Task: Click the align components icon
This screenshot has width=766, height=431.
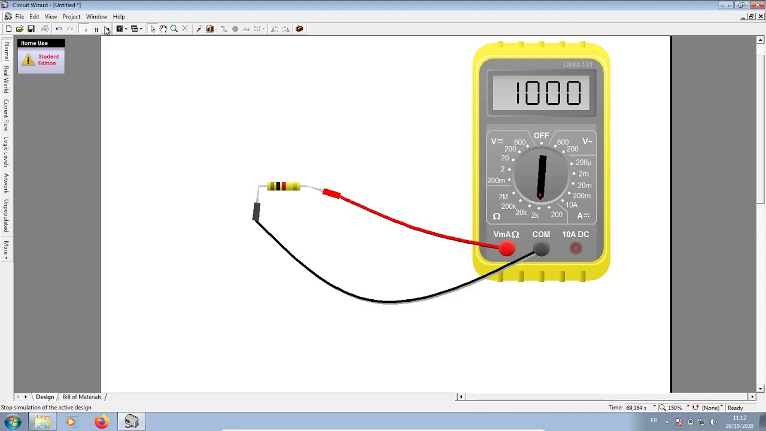Action: [x=259, y=29]
